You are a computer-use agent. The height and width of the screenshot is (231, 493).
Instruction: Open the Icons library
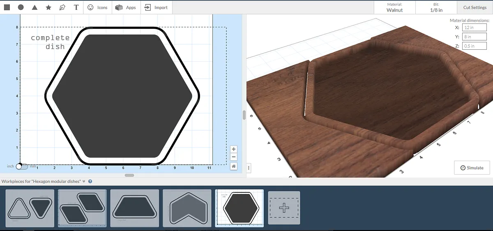(97, 7)
